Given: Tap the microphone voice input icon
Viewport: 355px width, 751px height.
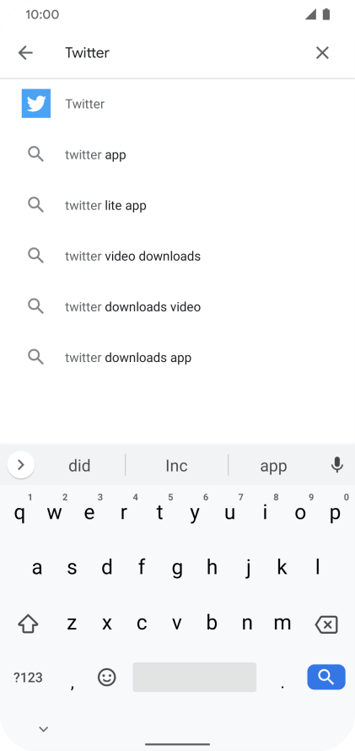Looking at the screenshot, I should (x=337, y=465).
